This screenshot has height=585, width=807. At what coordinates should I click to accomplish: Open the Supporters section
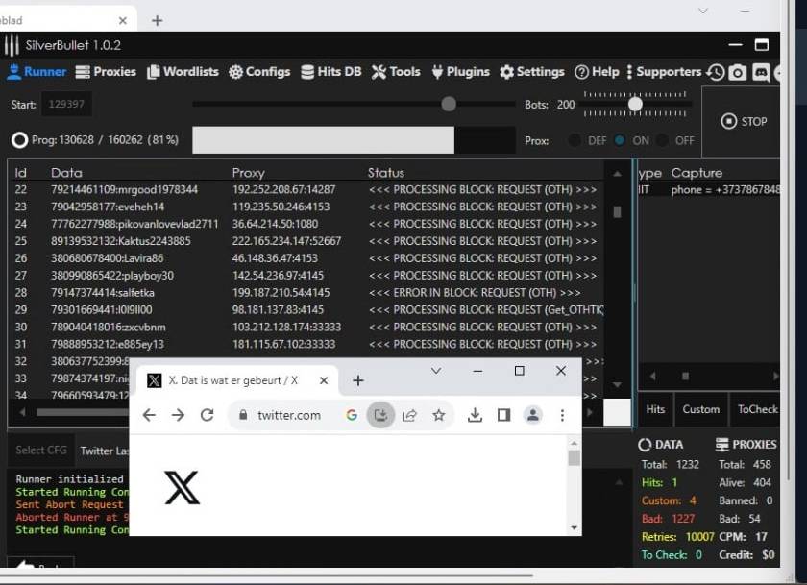click(664, 71)
